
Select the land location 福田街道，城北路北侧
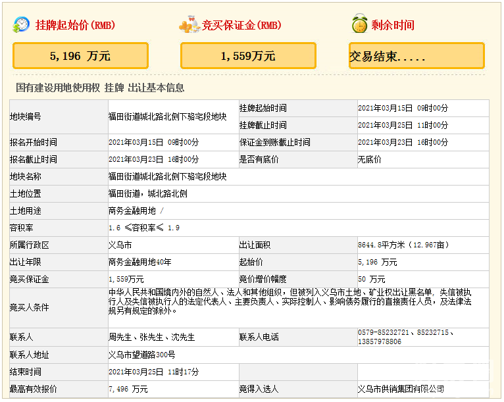tap(148, 193)
